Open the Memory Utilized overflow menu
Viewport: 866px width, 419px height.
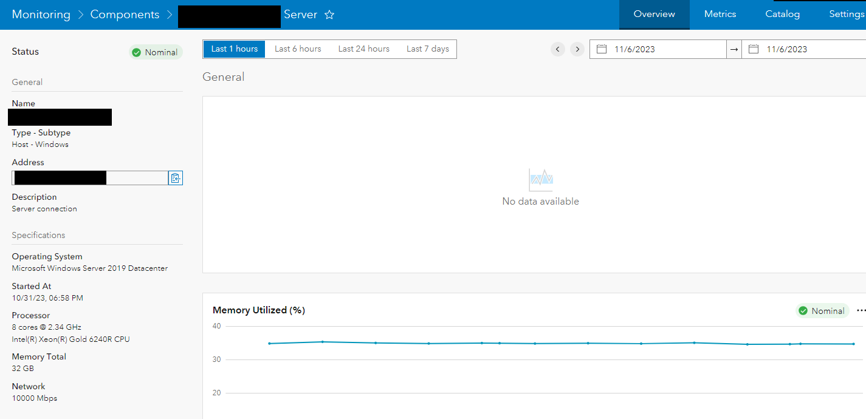point(862,310)
